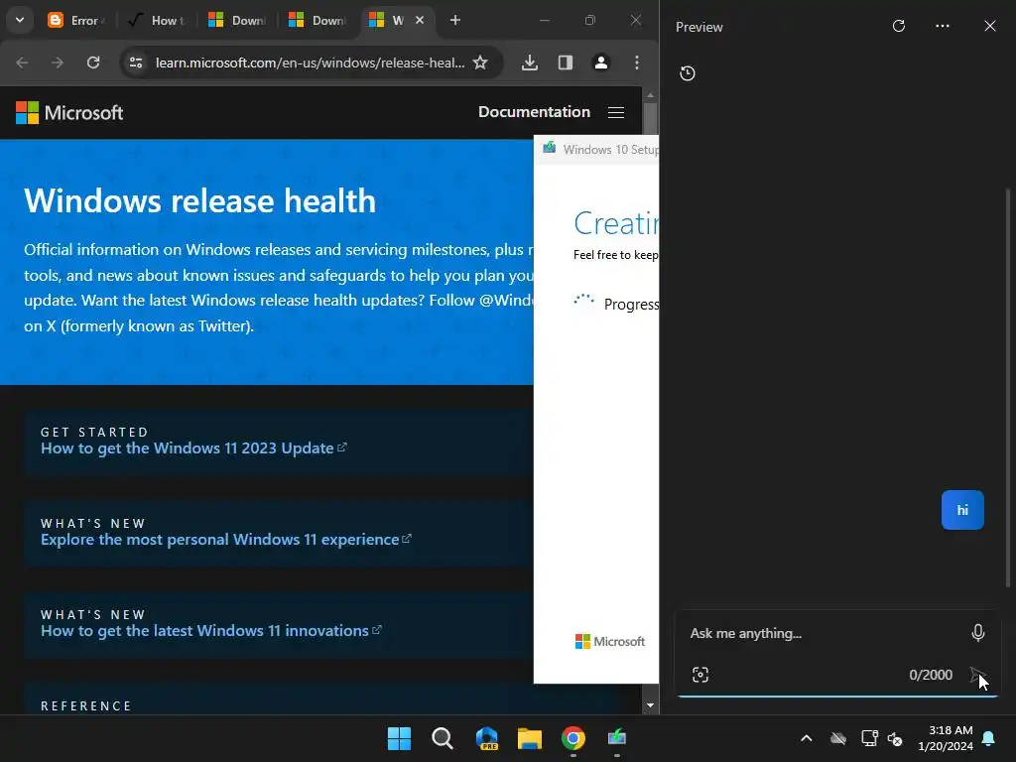Open the tab search dropdown arrow

(20, 20)
